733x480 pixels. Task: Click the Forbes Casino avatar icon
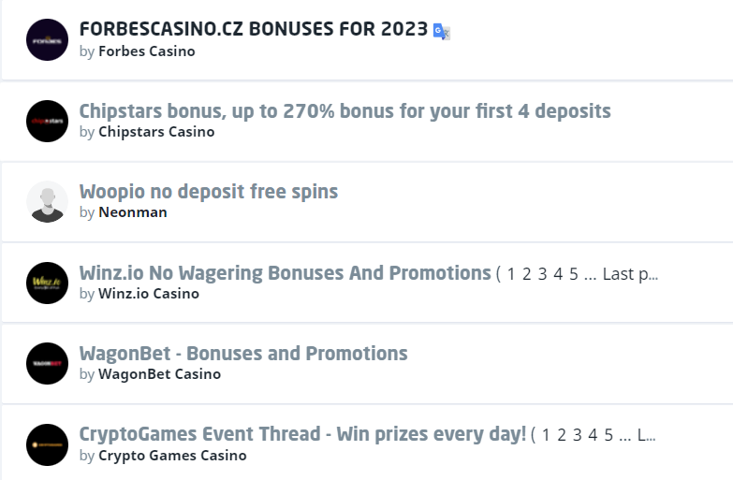pyautogui.click(x=47, y=40)
